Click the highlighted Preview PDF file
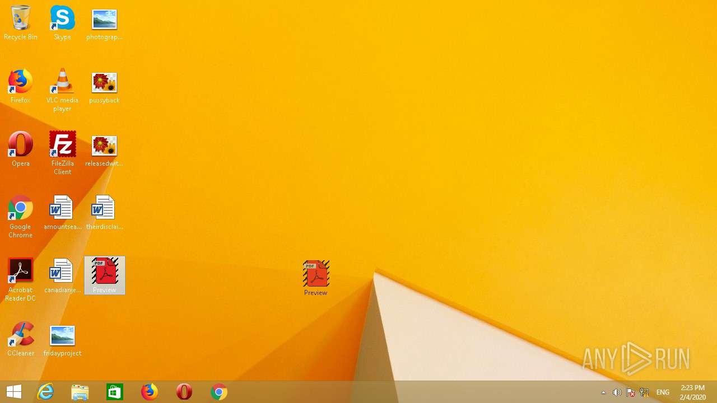 pyautogui.click(x=105, y=275)
